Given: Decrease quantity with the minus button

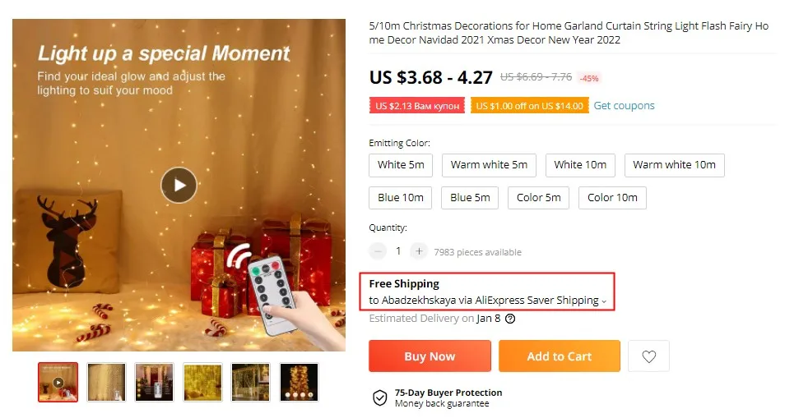Looking at the screenshot, I should [x=378, y=251].
